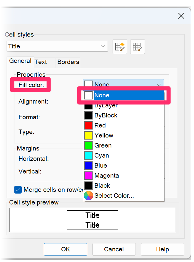Pick the Red fill color
This screenshot has height=262, width=194.
coord(123,125)
